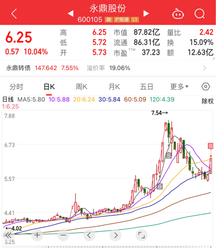
Task: Select the 五日 tab
Action: click(x=146, y=87)
